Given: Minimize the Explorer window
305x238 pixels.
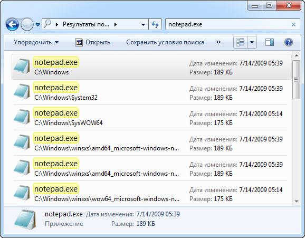Looking at the screenshot, I should click(x=255, y=5).
